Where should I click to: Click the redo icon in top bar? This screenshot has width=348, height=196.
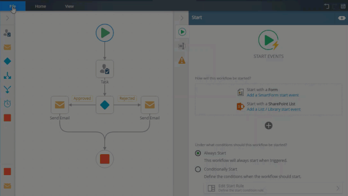[x=335, y=6]
